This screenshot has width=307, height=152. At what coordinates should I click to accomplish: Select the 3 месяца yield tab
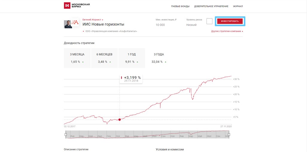[77, 58]
